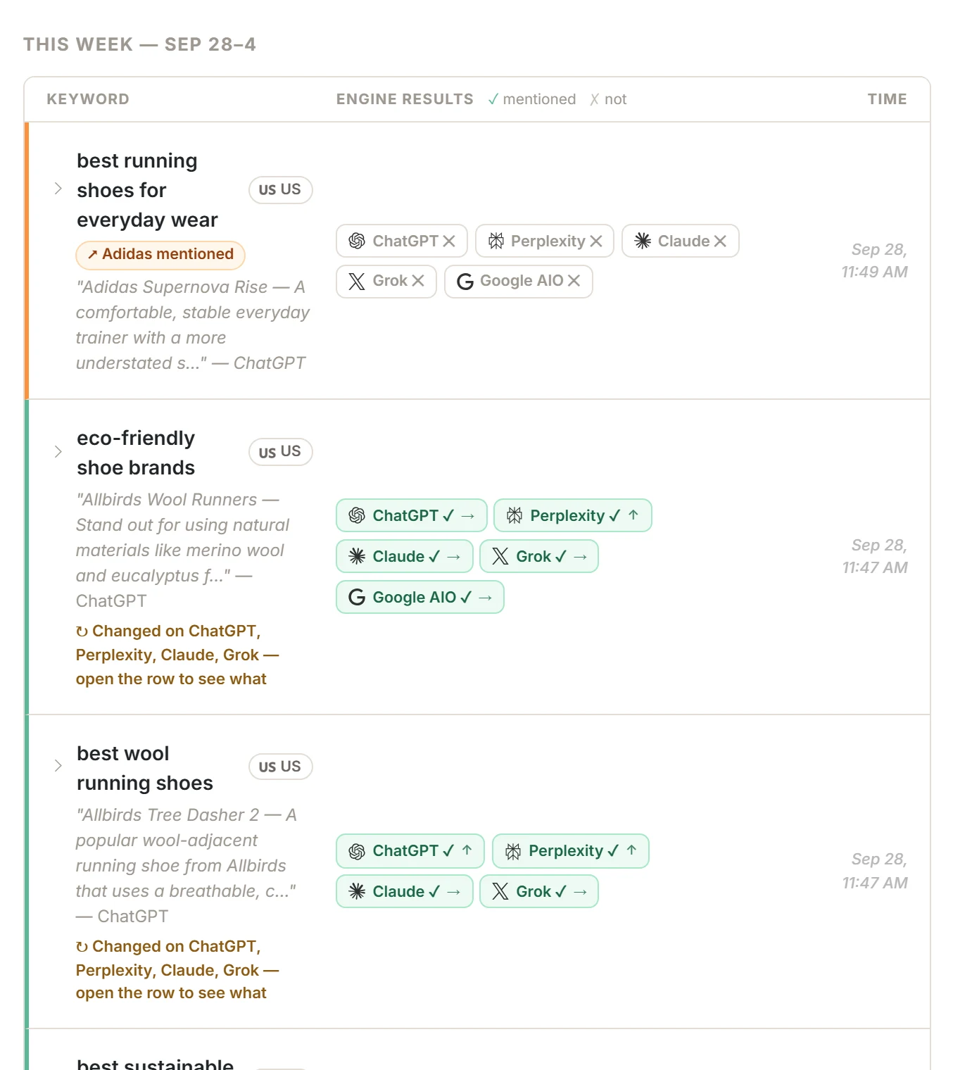
Task: Expand the 'best wool running shoes' row chevron
Action: (58, 765)
